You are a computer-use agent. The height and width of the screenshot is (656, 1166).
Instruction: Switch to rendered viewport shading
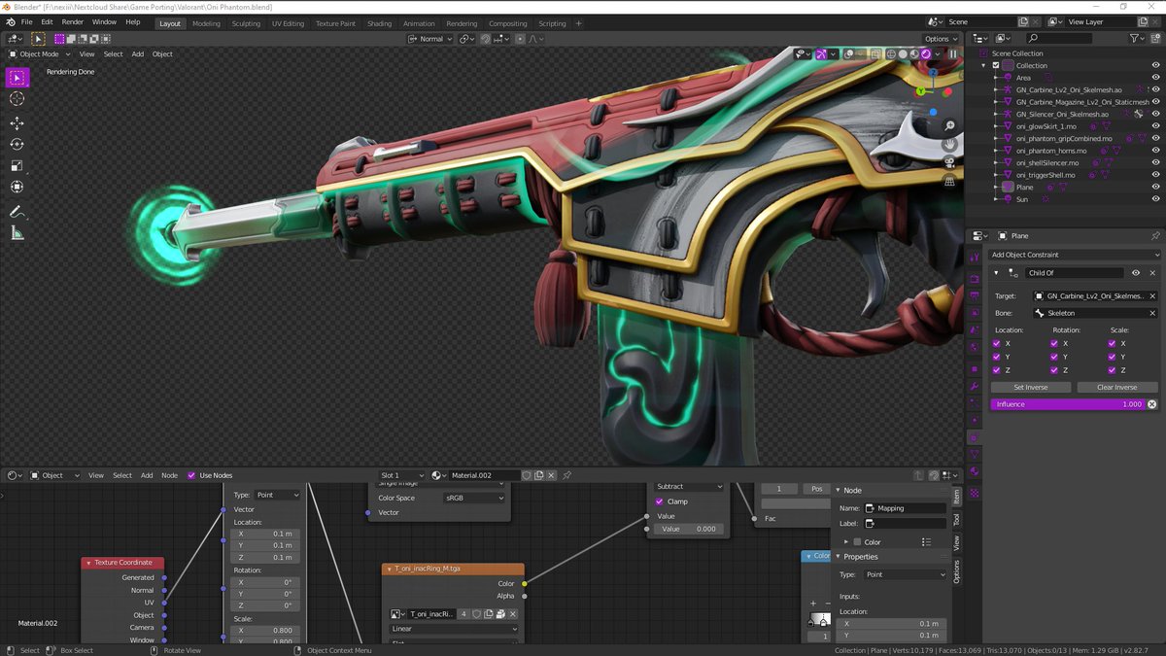[926, 54]
